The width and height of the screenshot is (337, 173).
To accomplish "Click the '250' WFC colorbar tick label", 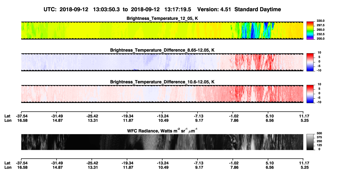I will tap(319, 141).
